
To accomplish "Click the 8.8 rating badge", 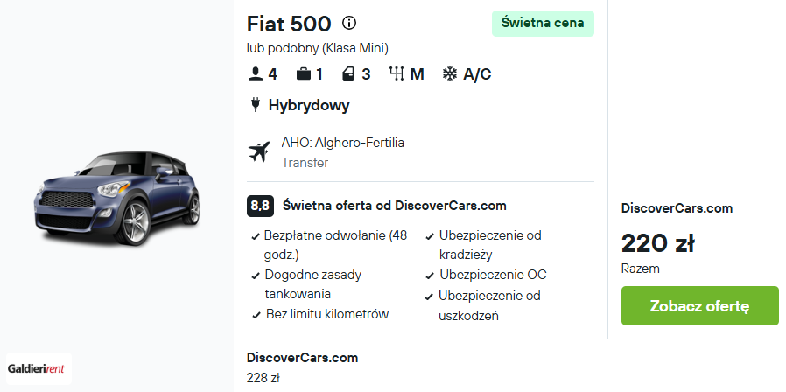I will (x=260, y=206).
